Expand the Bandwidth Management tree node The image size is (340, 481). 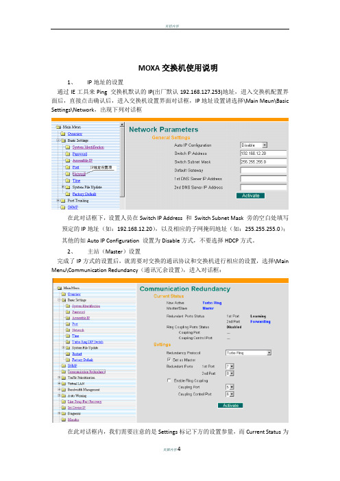click(59, 390)
